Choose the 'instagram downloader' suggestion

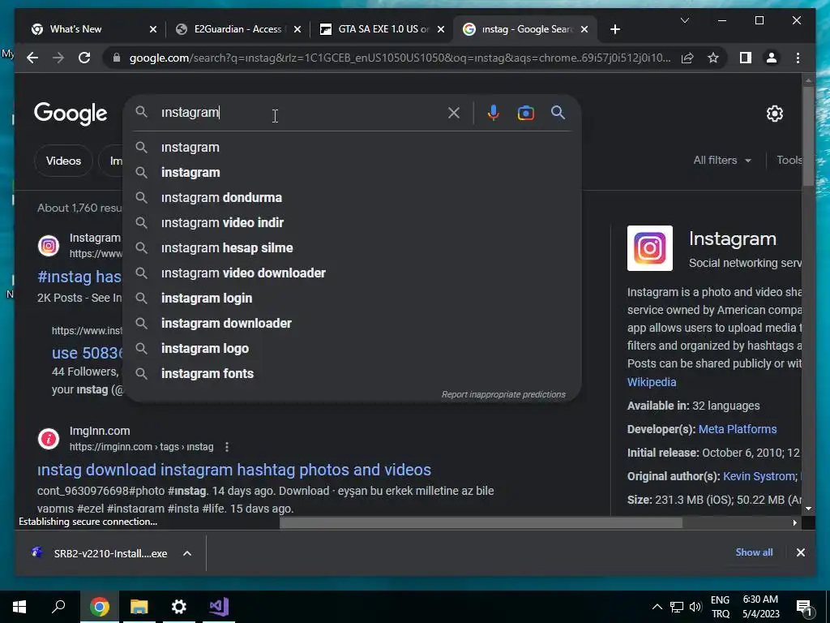(x=353, y=323)
